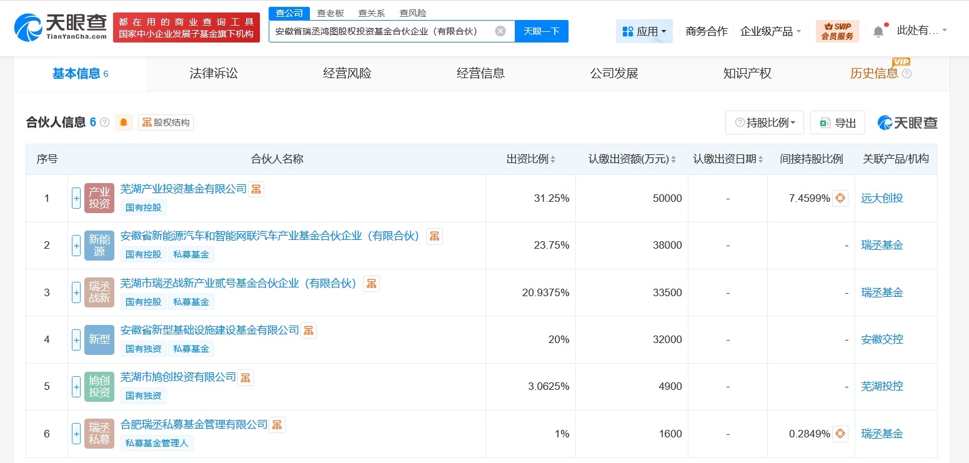Viewport: 969px width, 463px height.
Task: Click the SVIP 会员服务 badge
Action: pos(837,31)
